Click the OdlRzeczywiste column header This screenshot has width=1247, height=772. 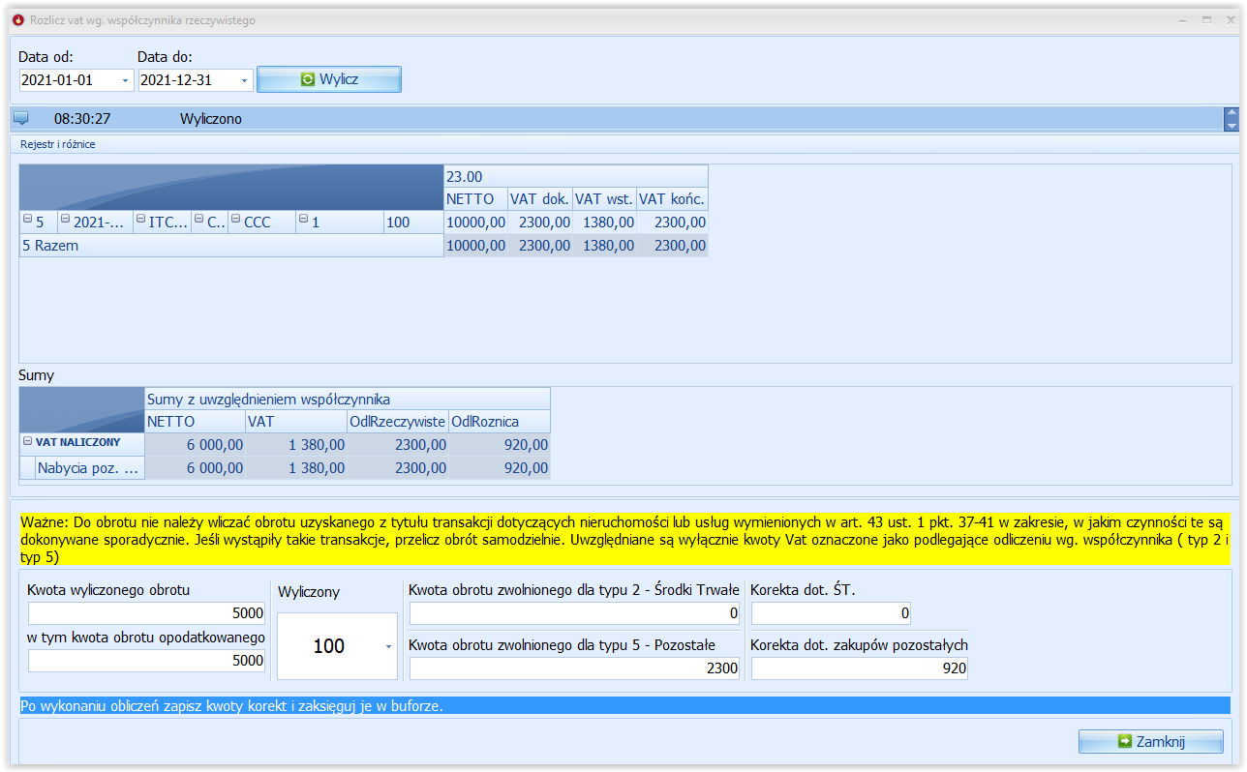coord(398,422)
